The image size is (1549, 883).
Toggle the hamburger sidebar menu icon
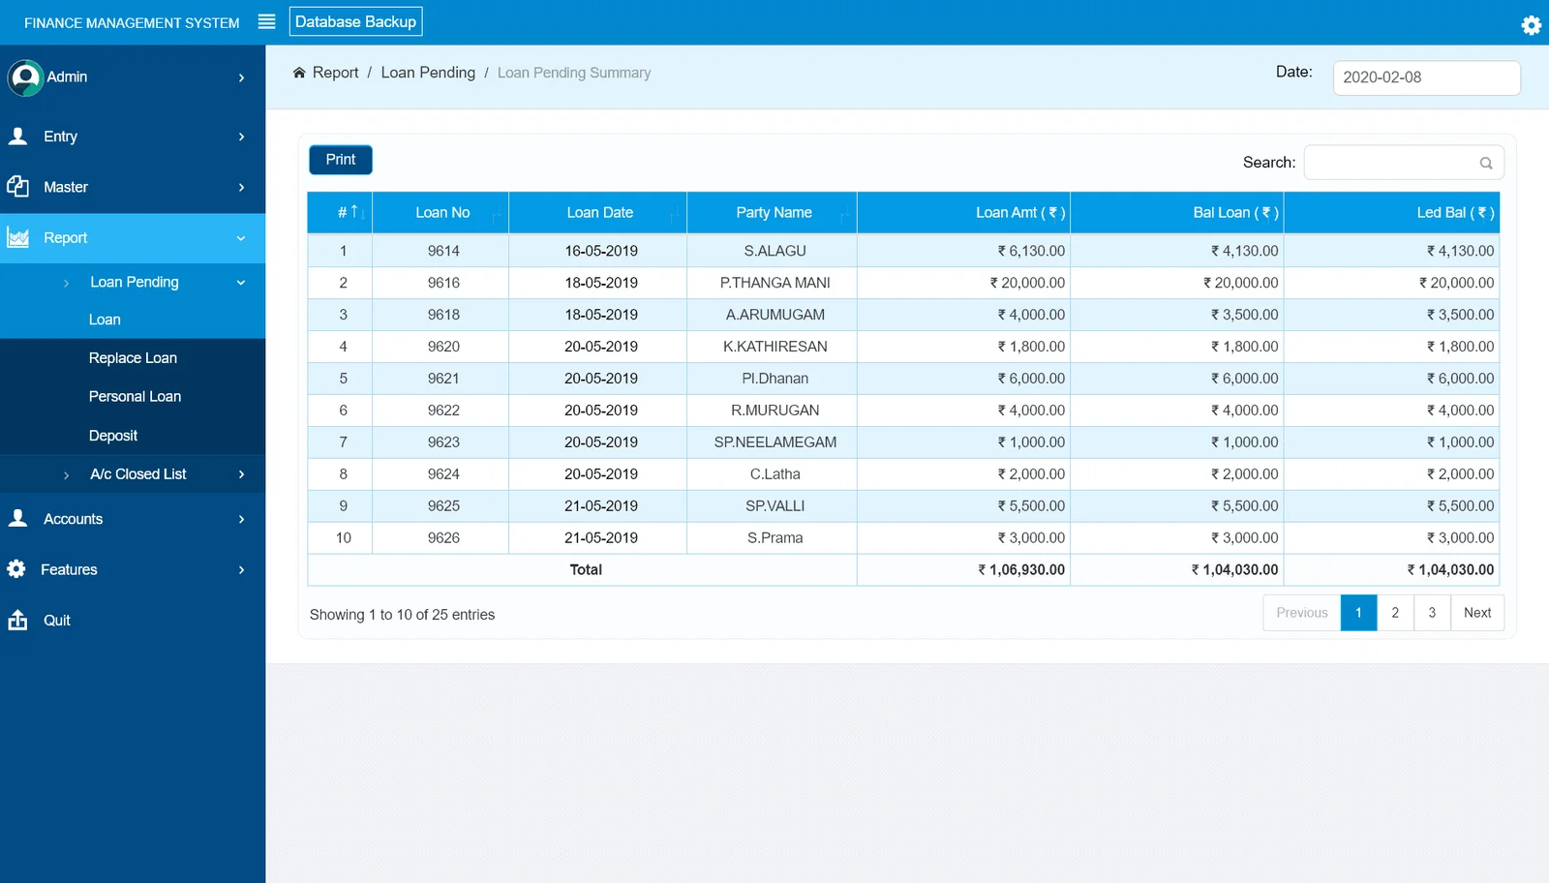tap(267, 21)
